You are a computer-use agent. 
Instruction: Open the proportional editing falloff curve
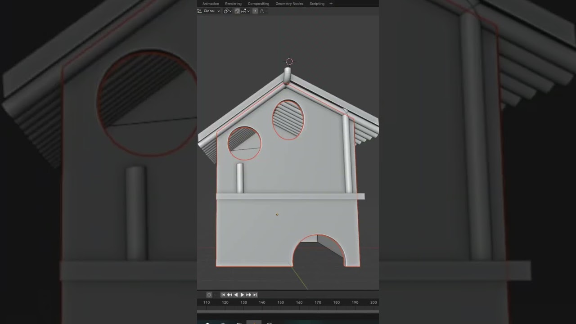[261, 11]
